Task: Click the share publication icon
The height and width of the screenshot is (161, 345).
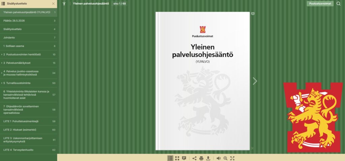Action: tap(194, 158)
